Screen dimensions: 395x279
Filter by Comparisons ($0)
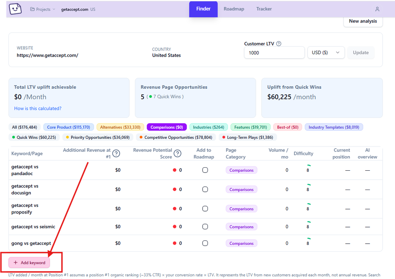point(167,127)
